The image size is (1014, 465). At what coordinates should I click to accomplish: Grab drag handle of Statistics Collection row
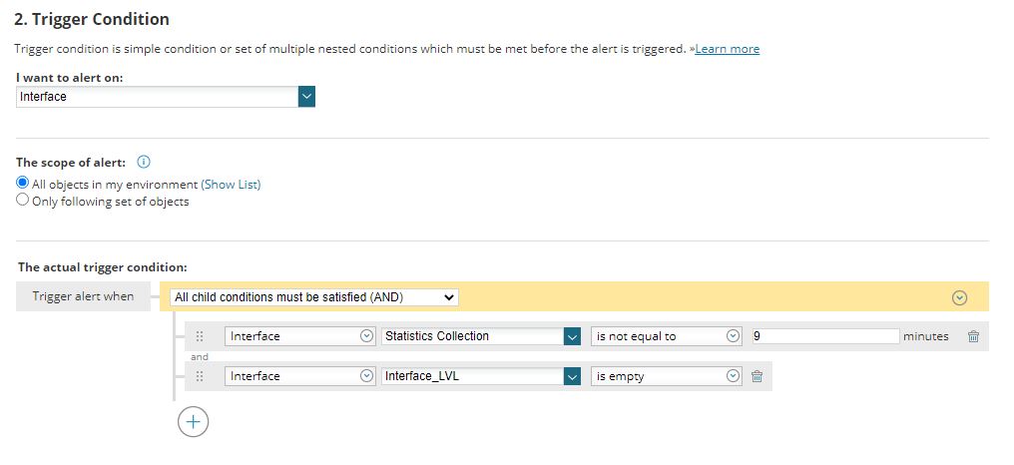[x=200, y=336]
